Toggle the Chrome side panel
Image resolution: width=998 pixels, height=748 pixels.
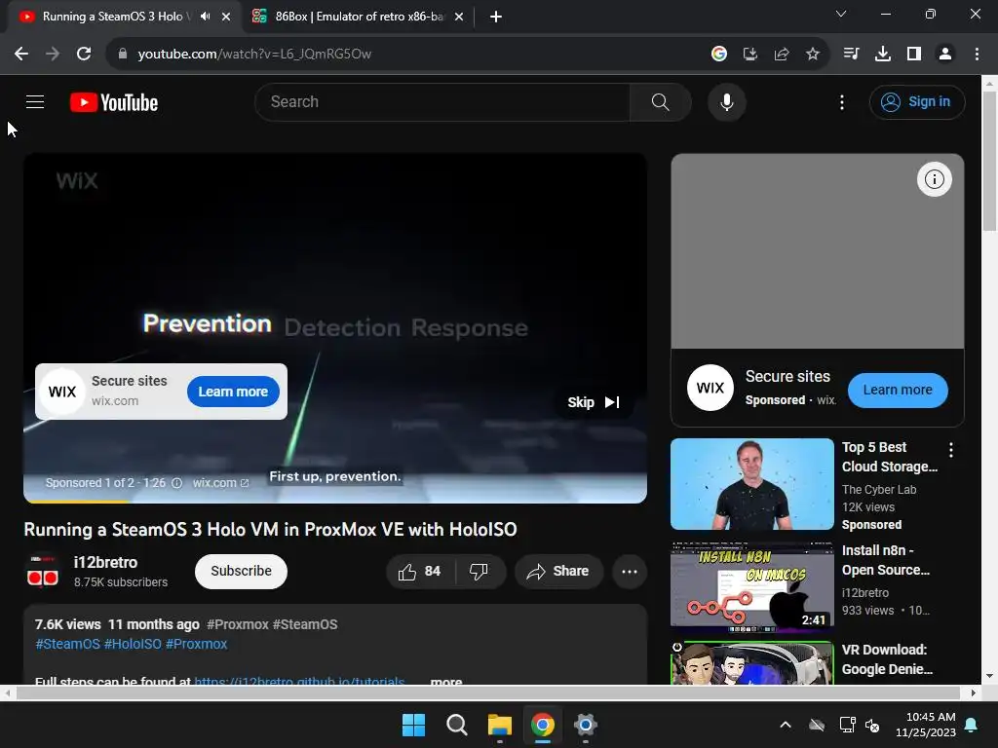914,55
